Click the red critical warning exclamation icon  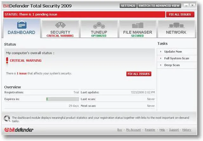click(7, 61)
